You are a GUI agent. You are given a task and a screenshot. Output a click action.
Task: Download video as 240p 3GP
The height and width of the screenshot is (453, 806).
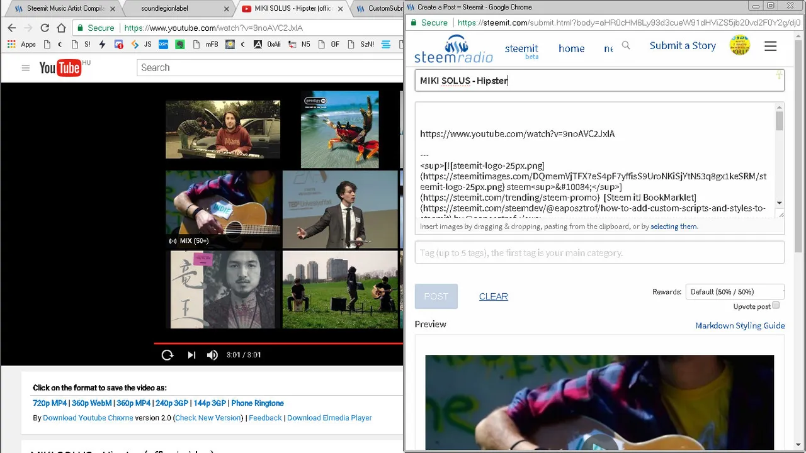[172, 403]
